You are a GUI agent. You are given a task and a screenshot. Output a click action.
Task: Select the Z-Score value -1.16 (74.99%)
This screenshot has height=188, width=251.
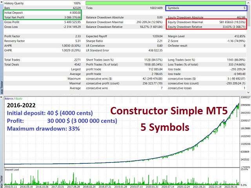click(x=236, y=41)
